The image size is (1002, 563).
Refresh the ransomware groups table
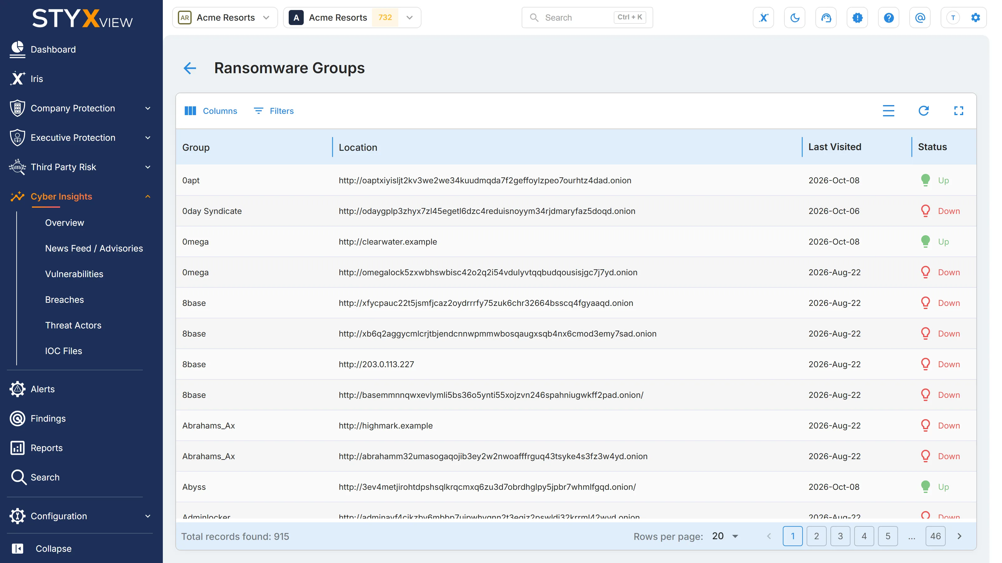[x=923, y=111]
